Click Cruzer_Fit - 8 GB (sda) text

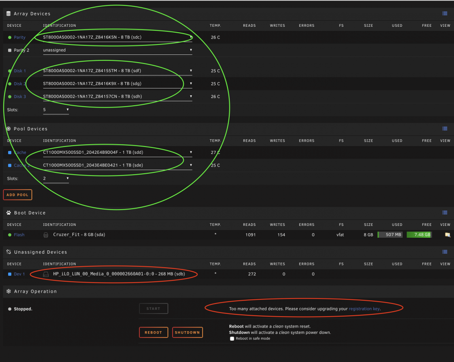coord(79,235)
